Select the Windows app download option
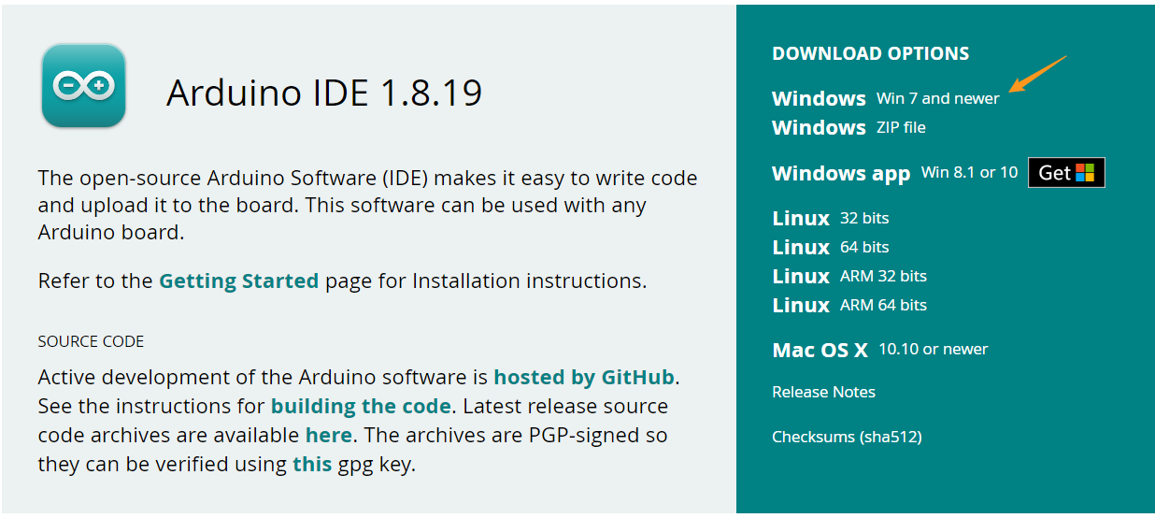 (x=840, y=174)
